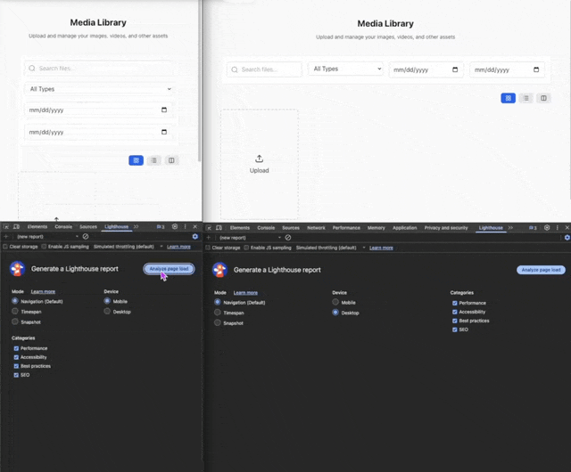Screen dimensions: 571x472
Task: Open DevTools settings gear in left panel
Action: pos(175,226)
